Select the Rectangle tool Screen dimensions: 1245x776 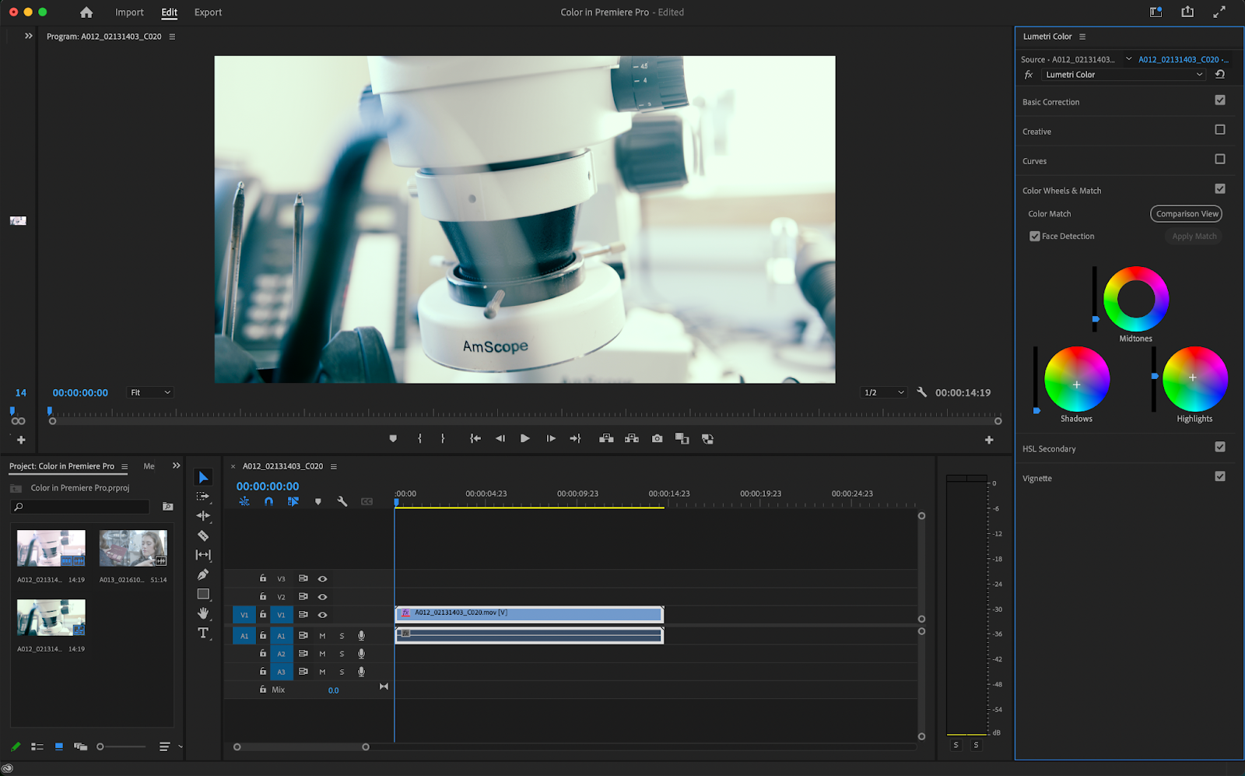tap(203, 594)
